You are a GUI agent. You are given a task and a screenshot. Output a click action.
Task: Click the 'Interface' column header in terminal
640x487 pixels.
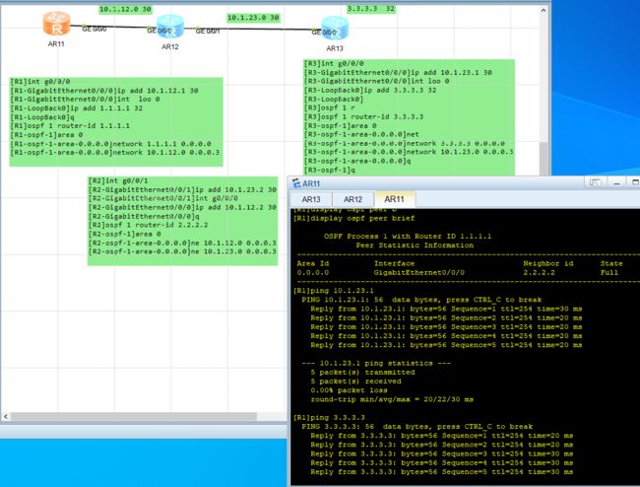[x=394, y=264]
